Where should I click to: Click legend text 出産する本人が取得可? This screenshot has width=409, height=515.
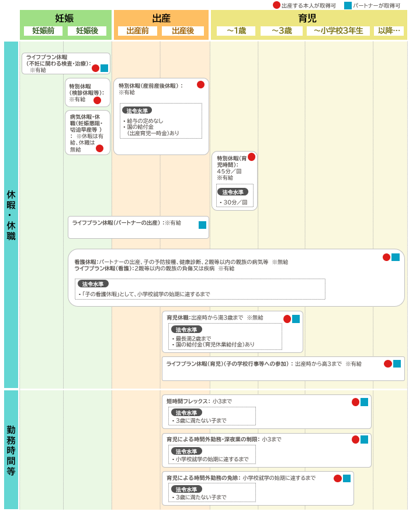click(309, 6)
